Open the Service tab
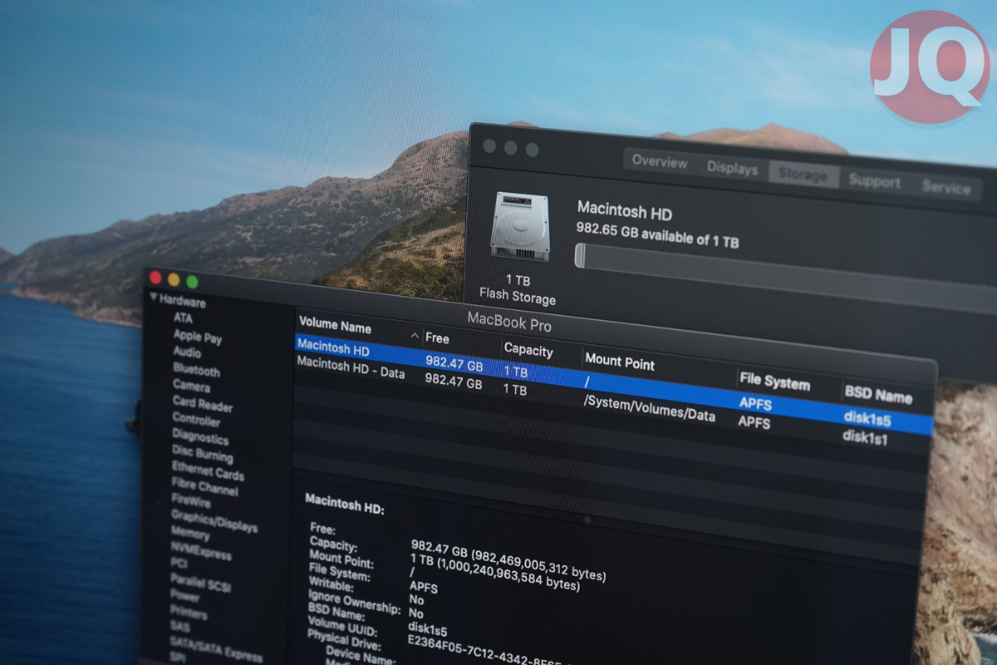 (x=945, y=188)
